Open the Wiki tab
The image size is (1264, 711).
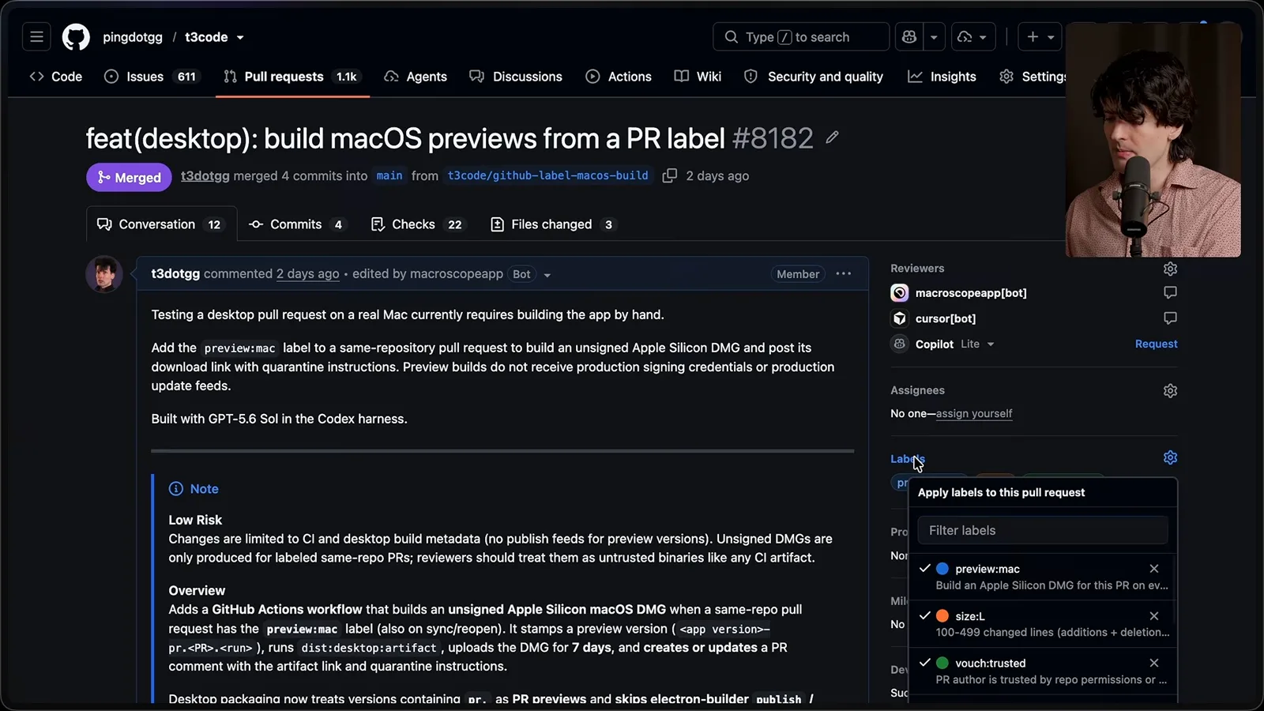(x=698, y=77)
